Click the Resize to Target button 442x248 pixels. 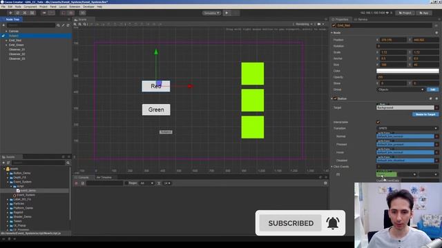425,114
